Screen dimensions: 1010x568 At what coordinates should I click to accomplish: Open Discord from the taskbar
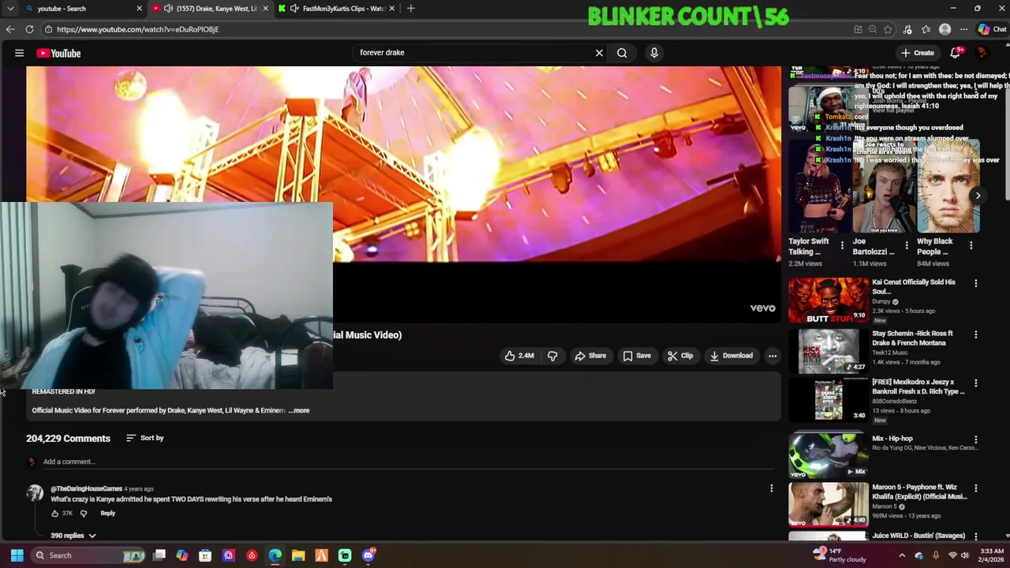(368, 555)
